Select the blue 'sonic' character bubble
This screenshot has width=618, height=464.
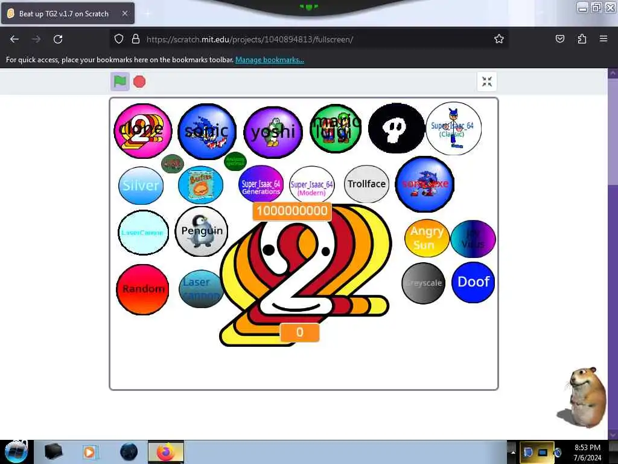pyautogui.click(x=207, y=131)
